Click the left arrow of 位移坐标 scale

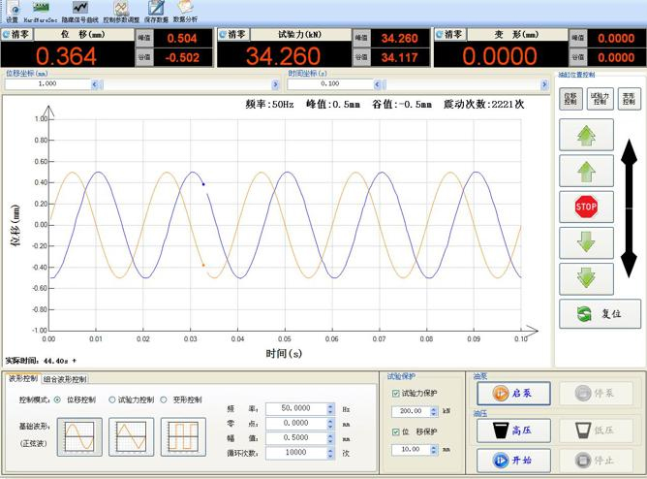95,84
